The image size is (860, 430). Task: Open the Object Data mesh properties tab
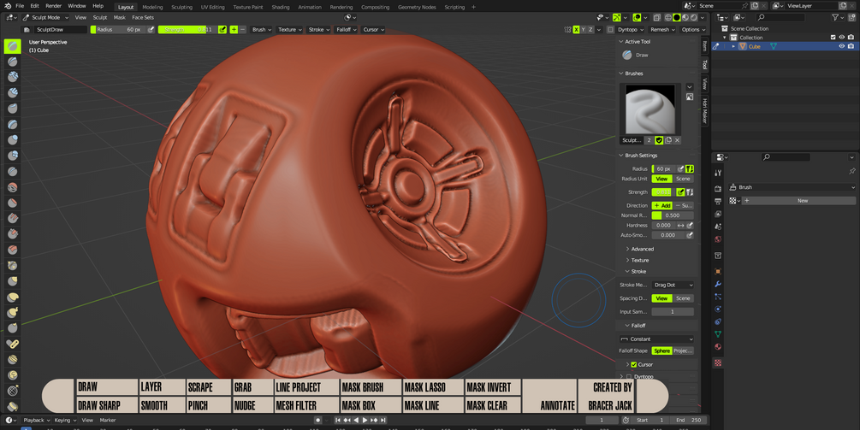click(718, 333)
